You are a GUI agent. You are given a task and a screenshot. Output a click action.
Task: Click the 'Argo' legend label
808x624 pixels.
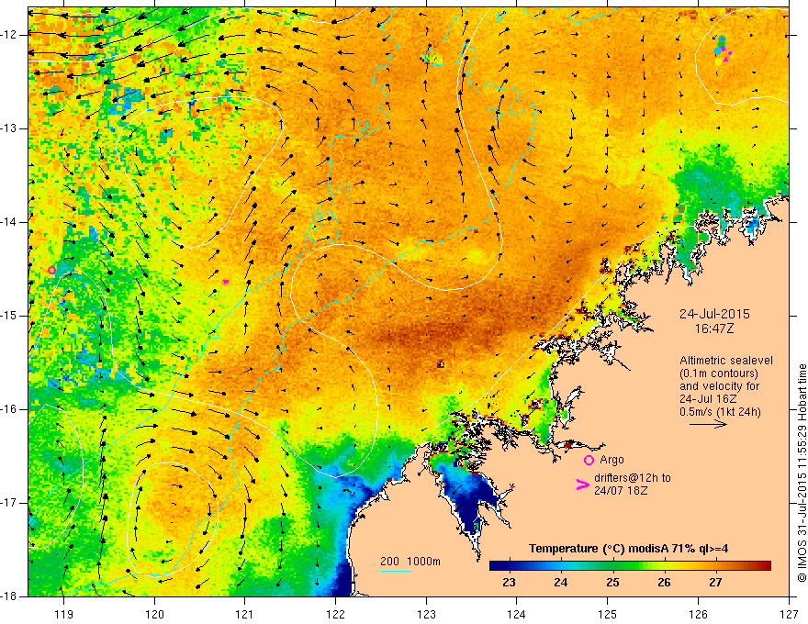pos(612,460)
